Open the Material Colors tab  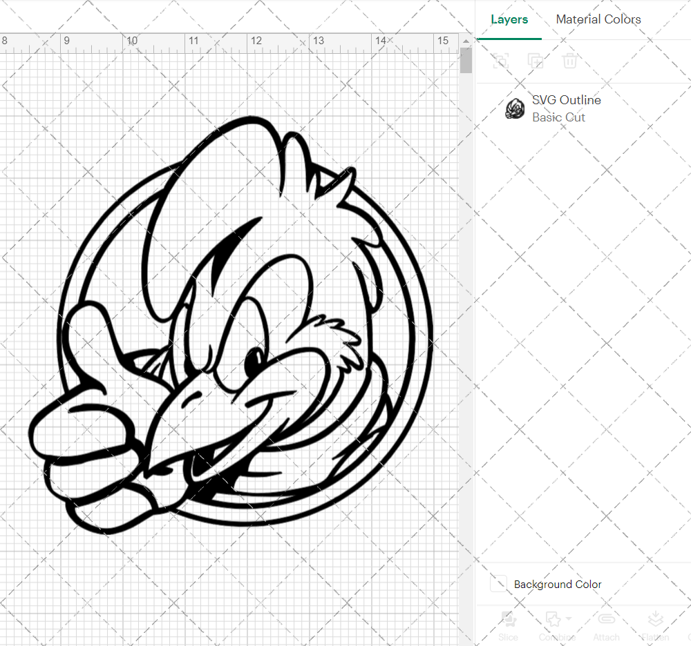[598, 19]
